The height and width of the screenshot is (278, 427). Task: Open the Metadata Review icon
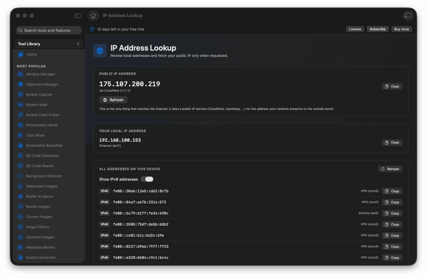pos(20,247)
